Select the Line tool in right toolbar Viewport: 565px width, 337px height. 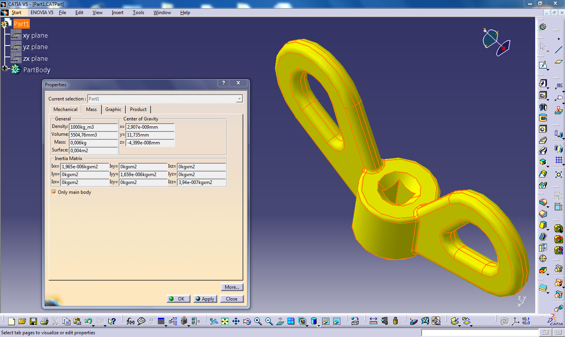pyautogui.click(x=559, y=50)
